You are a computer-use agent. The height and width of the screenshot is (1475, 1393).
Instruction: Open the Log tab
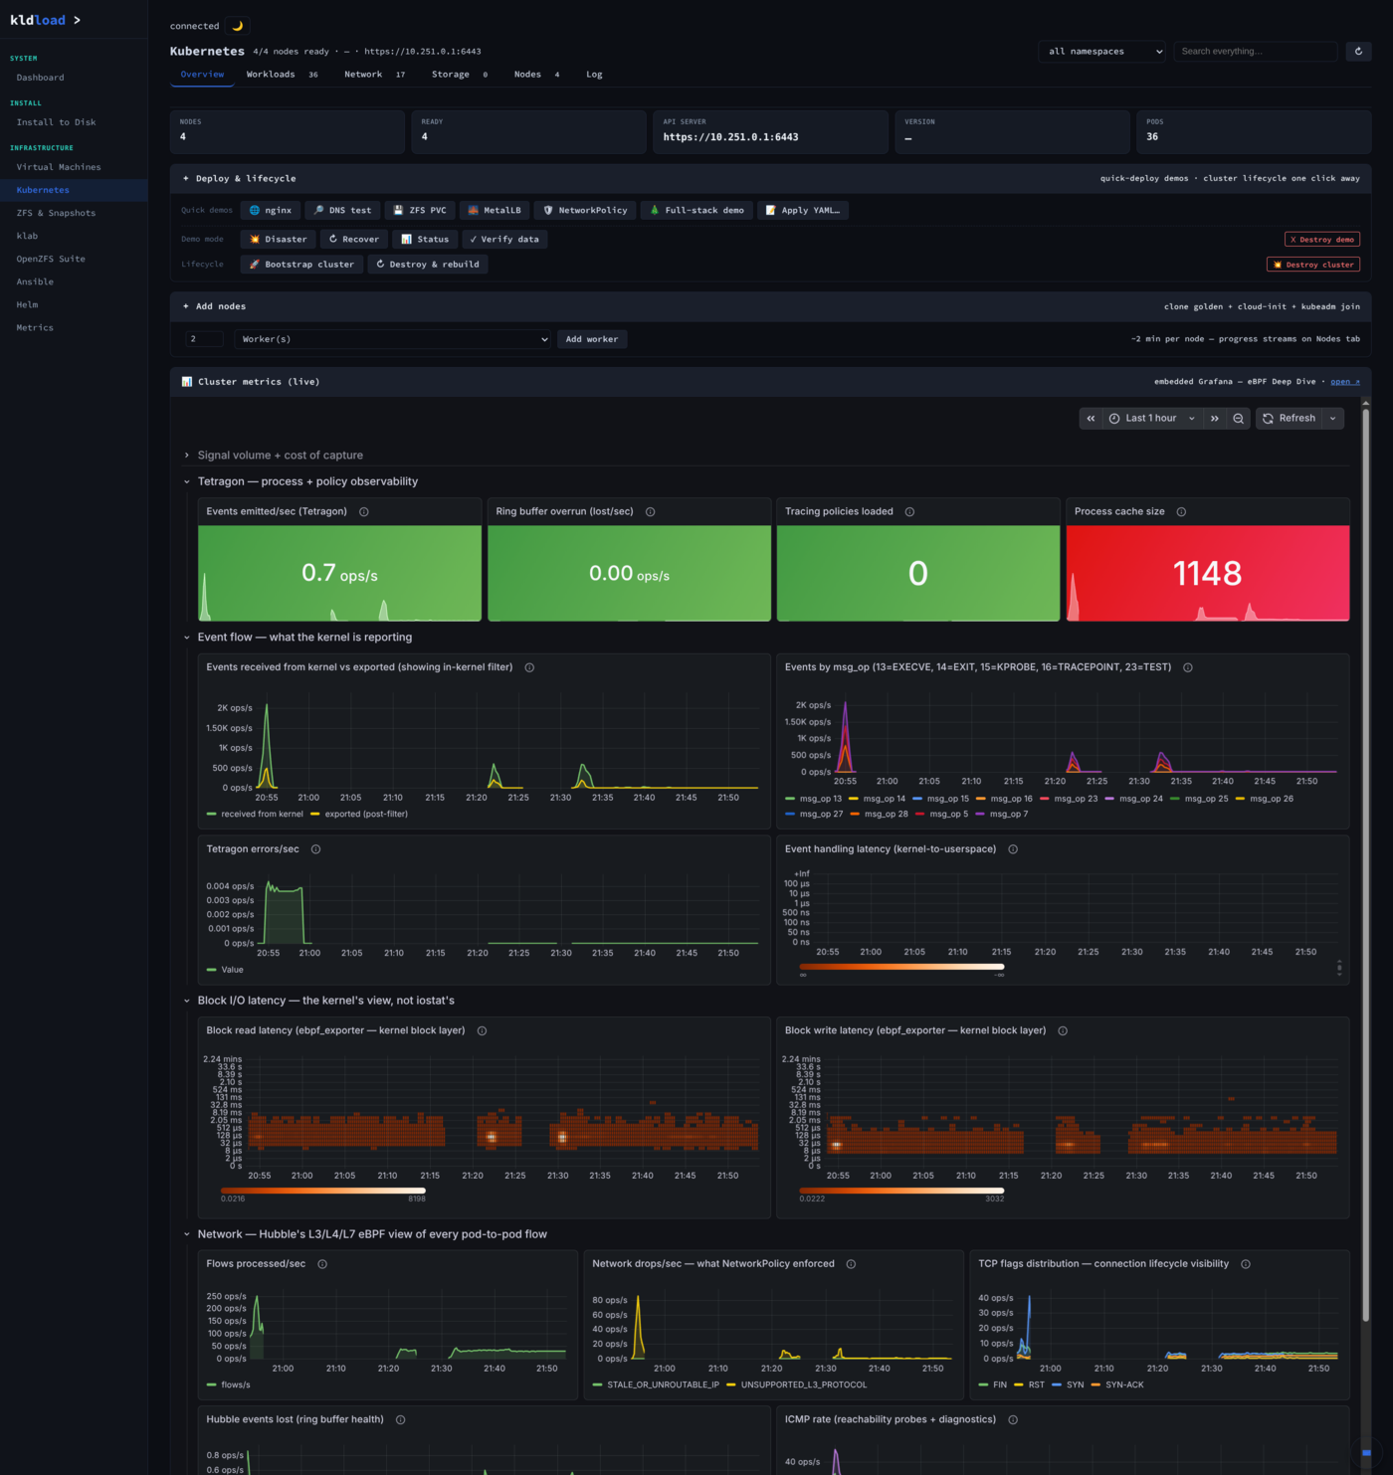(594, 75)
